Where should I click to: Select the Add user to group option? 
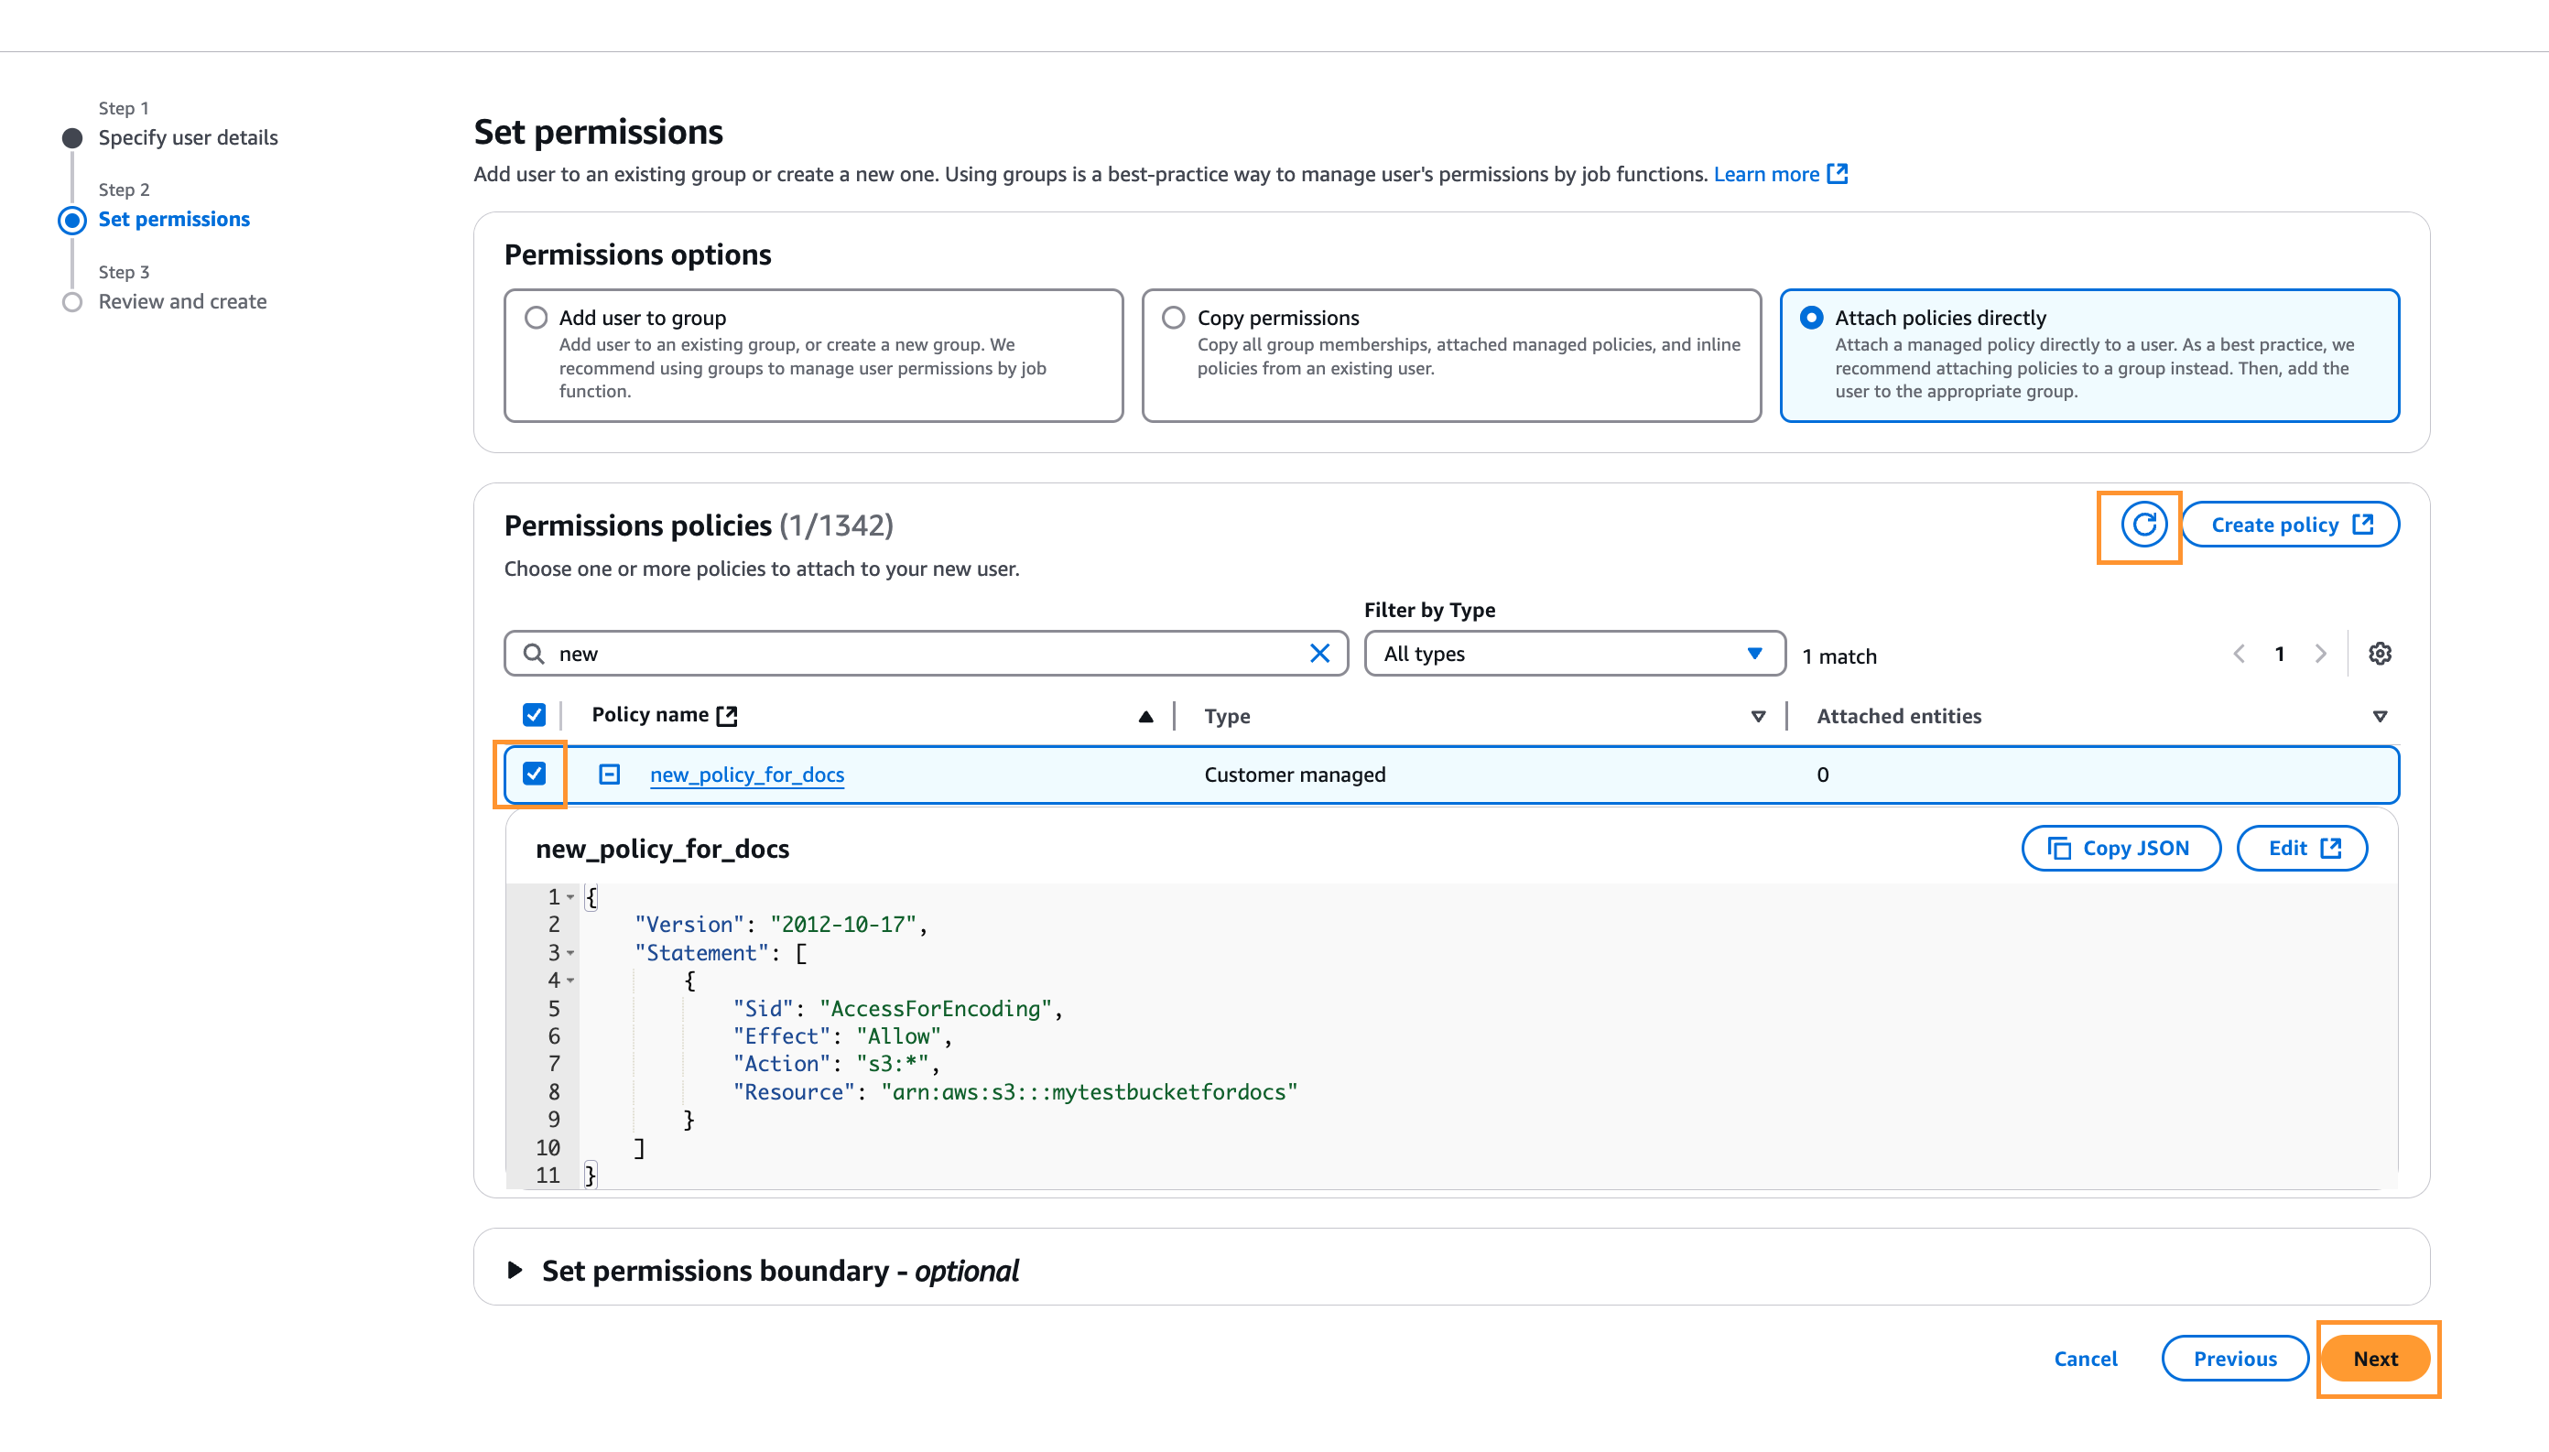point(537,317)
